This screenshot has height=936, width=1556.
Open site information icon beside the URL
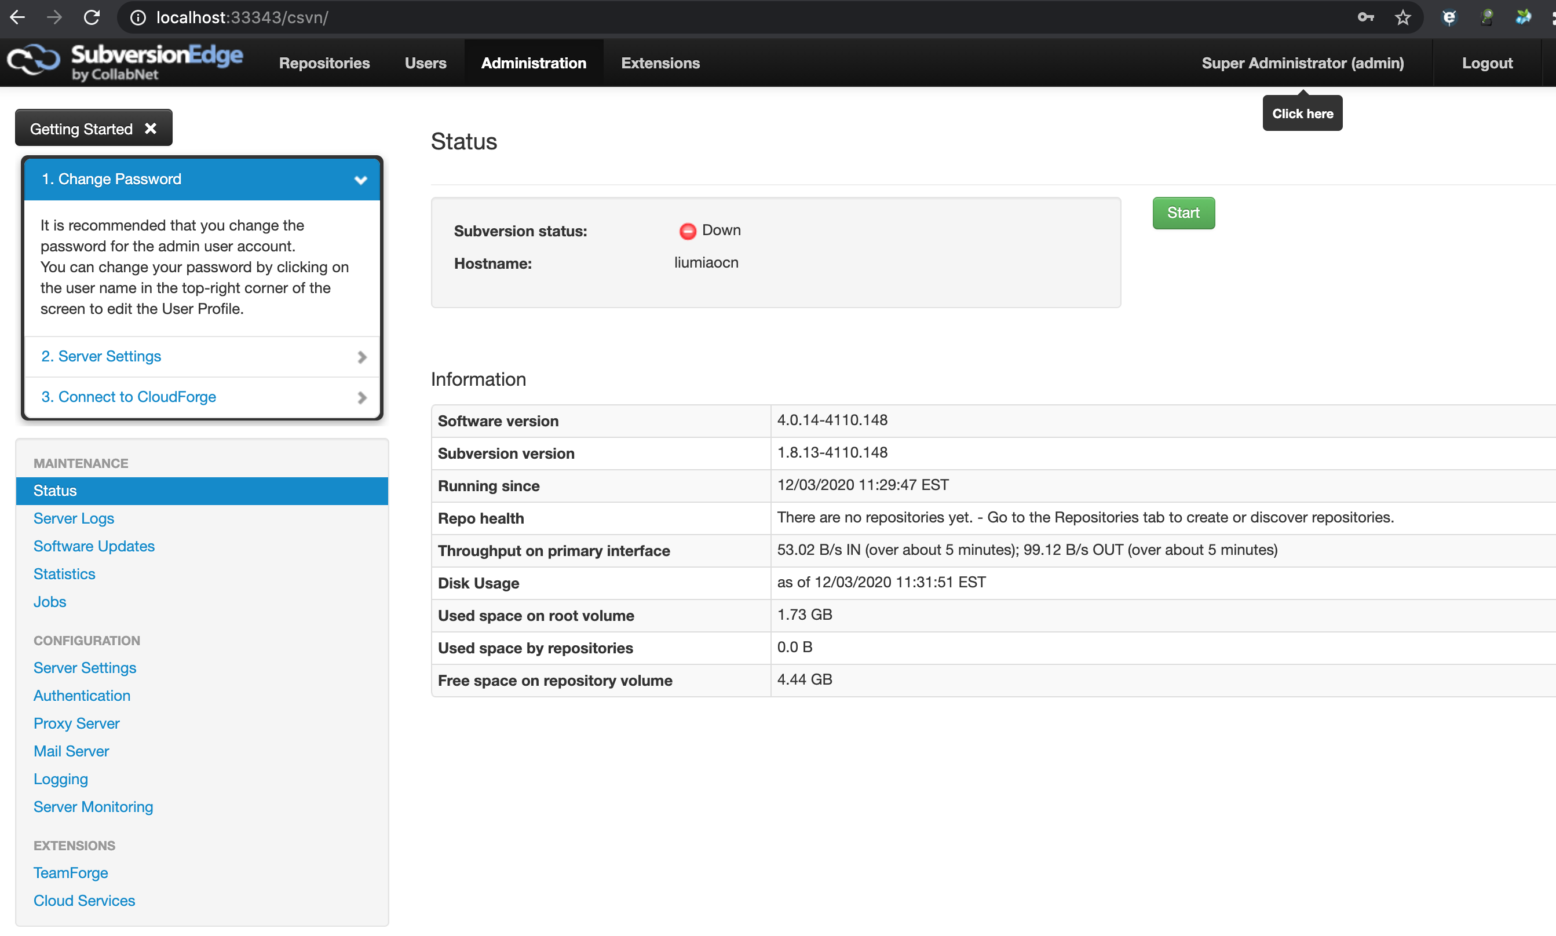[138, 17]
